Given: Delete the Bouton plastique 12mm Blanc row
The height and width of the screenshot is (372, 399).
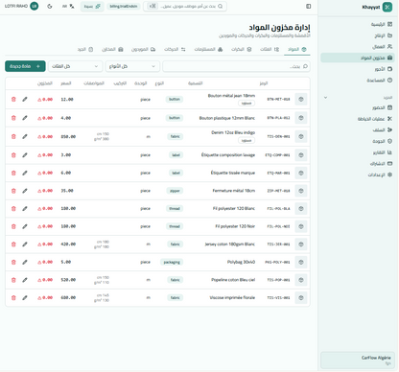Looking at the screenshot, I should pos(13,118).
